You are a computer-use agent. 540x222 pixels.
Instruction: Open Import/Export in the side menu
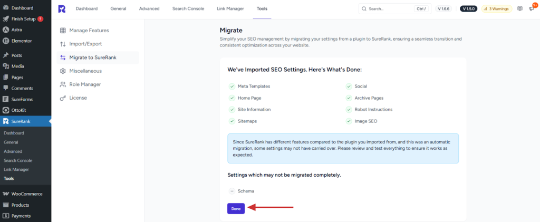click(x=98, y=44)
